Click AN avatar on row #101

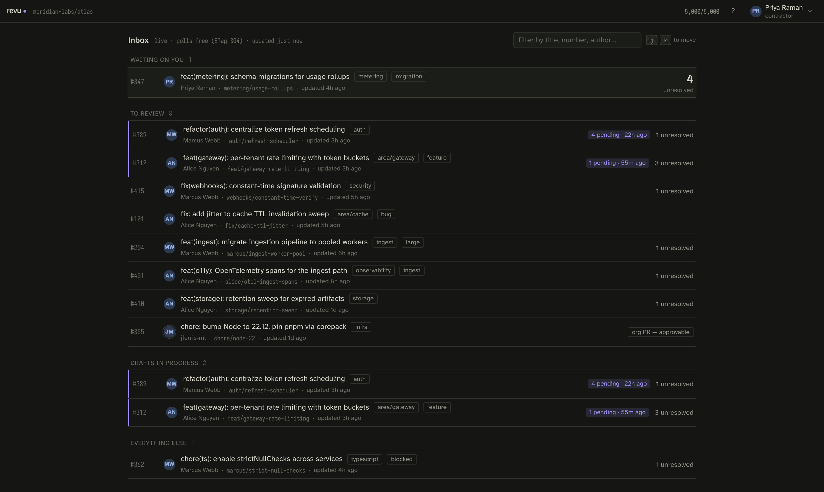(x=169, y=219)
